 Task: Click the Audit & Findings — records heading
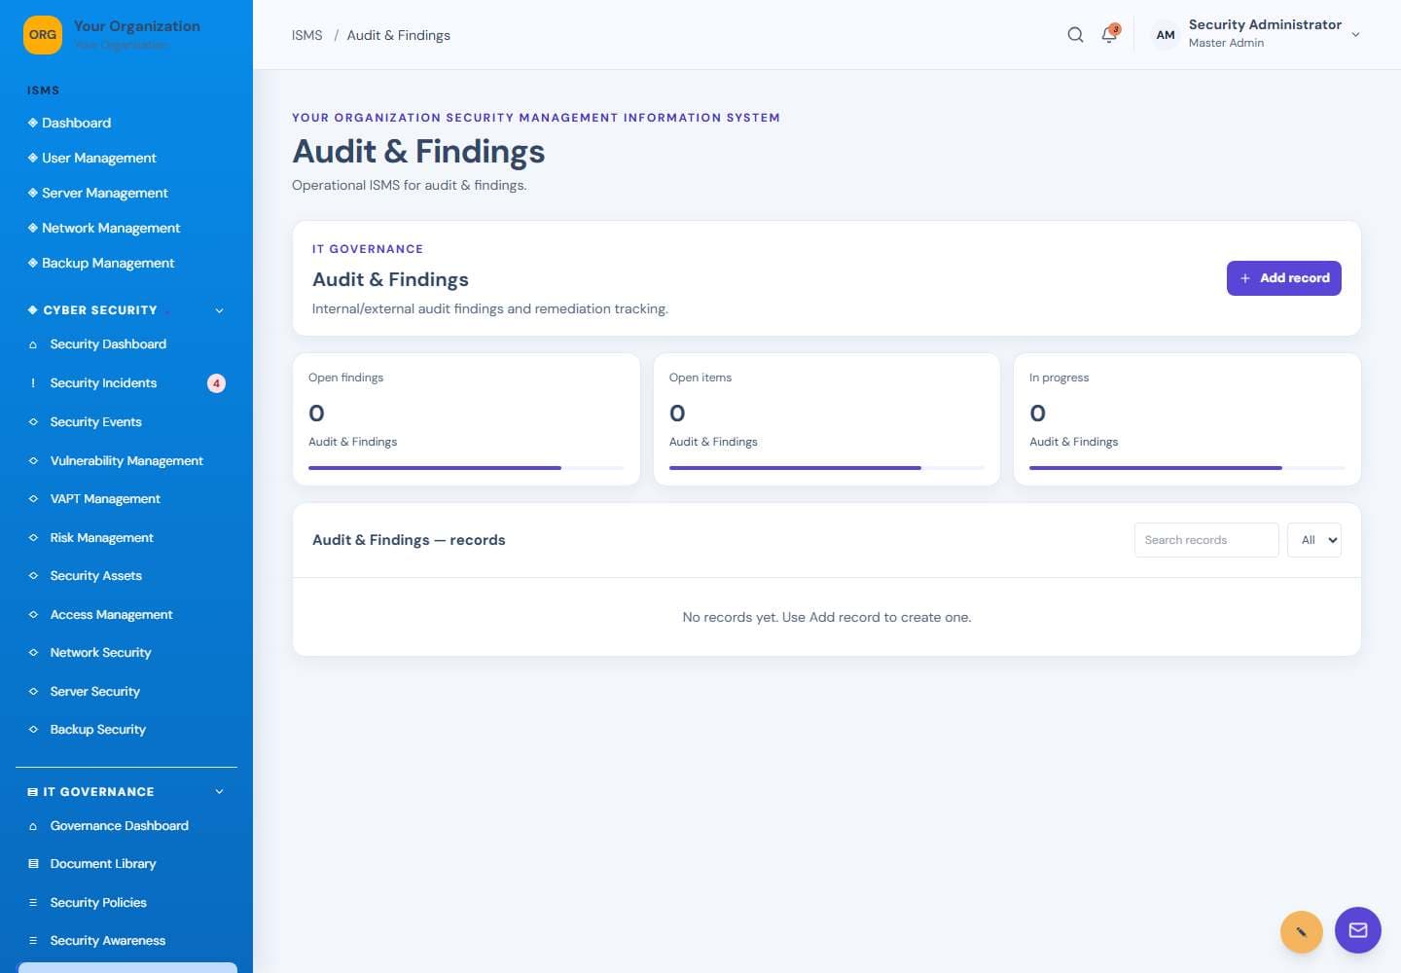[x=409, y=540]
